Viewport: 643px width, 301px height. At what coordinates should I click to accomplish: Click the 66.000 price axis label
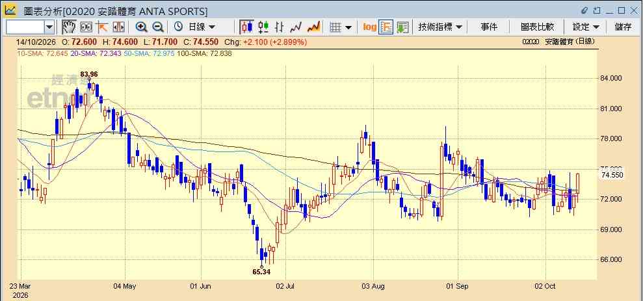pyautogui.click(x=612, y=259)
